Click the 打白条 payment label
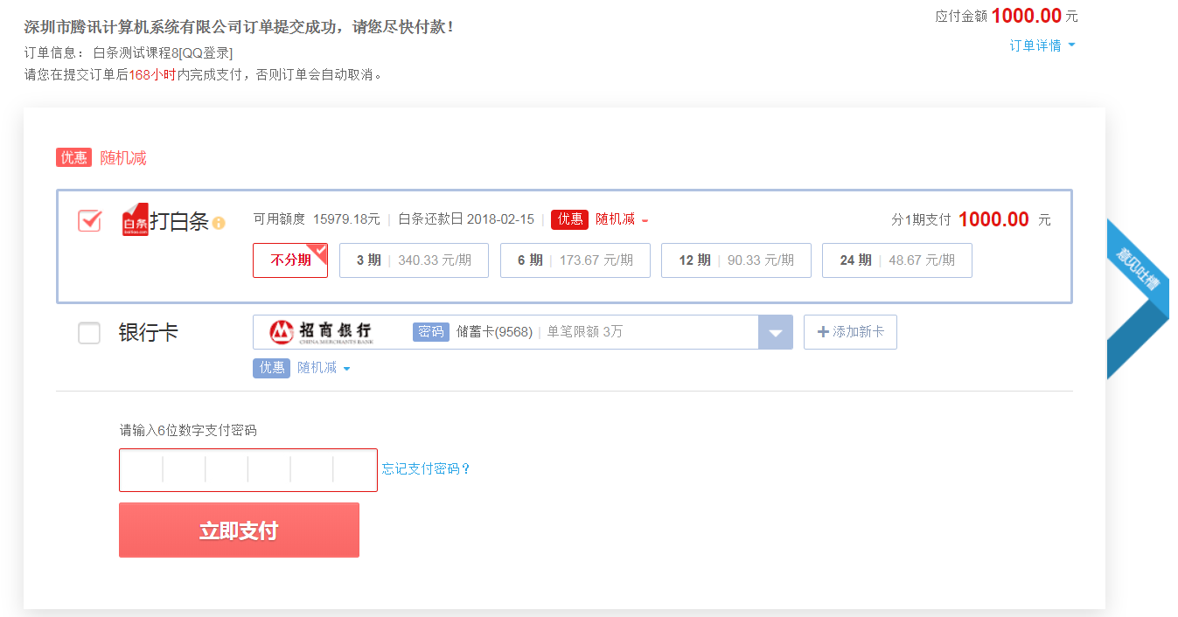This screenshot has width=1178, height=617. (x=179, y=222)
